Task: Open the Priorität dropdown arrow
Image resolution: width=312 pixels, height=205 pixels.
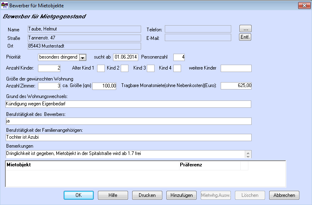Action: [83, 57]
